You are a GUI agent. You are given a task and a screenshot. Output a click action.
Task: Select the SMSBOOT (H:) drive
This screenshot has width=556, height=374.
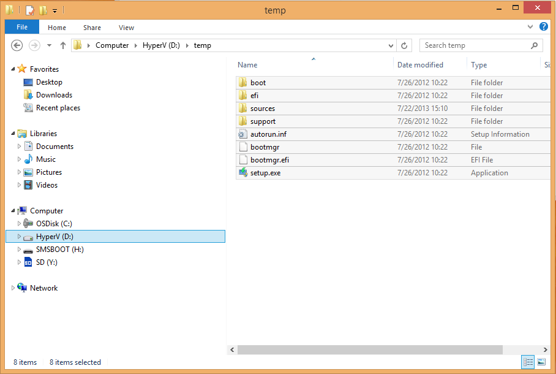[59, 250]
